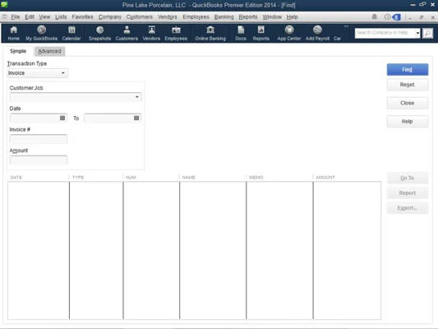Screen dimensions: 438x329
Task: Open the Company menu
Action: (x=110, y=16)
